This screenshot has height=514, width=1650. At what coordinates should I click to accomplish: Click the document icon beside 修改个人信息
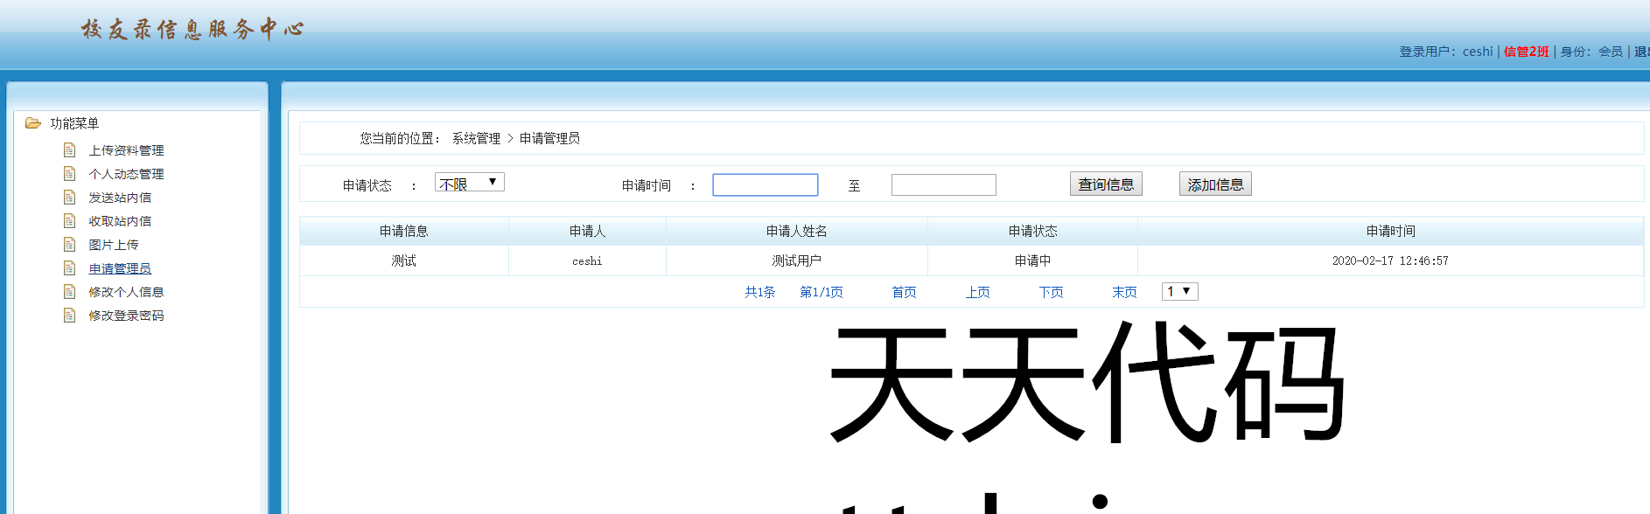pos(70,292)
